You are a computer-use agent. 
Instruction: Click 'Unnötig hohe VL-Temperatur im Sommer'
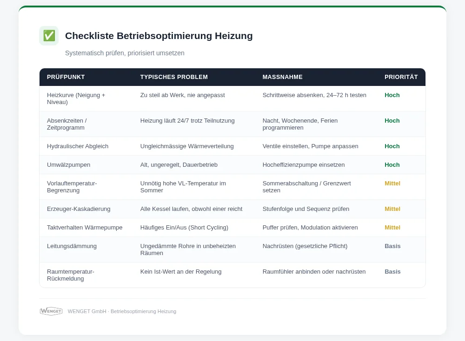[x=183, y=187]
